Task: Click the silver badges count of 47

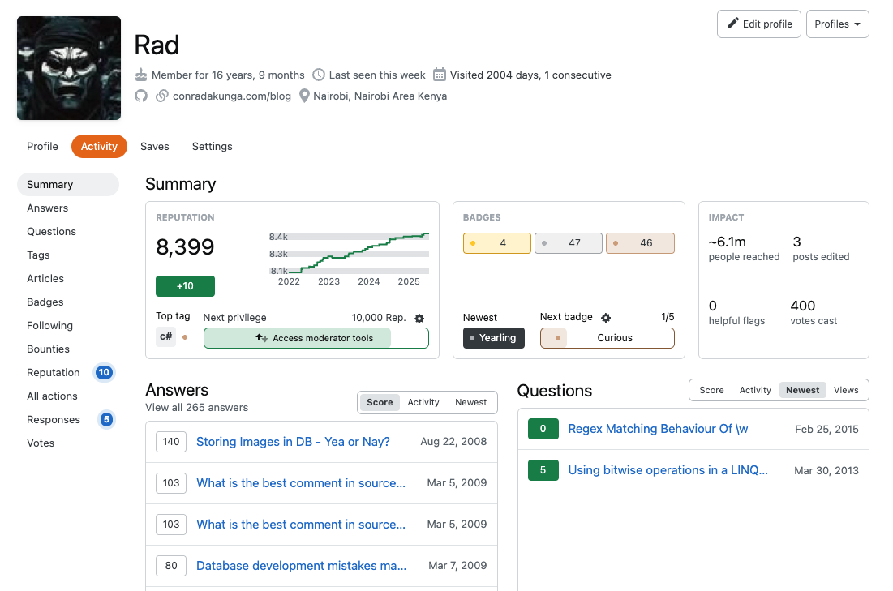Action: tap(568, 242)
